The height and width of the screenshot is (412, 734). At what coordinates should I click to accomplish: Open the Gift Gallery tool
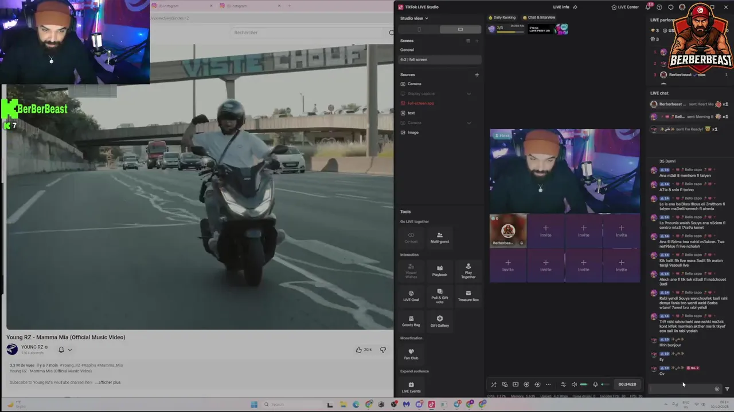(x=440, y=321)
